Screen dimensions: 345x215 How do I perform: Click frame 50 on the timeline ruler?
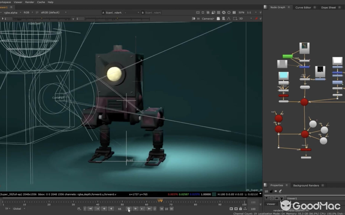pos(122,202)
